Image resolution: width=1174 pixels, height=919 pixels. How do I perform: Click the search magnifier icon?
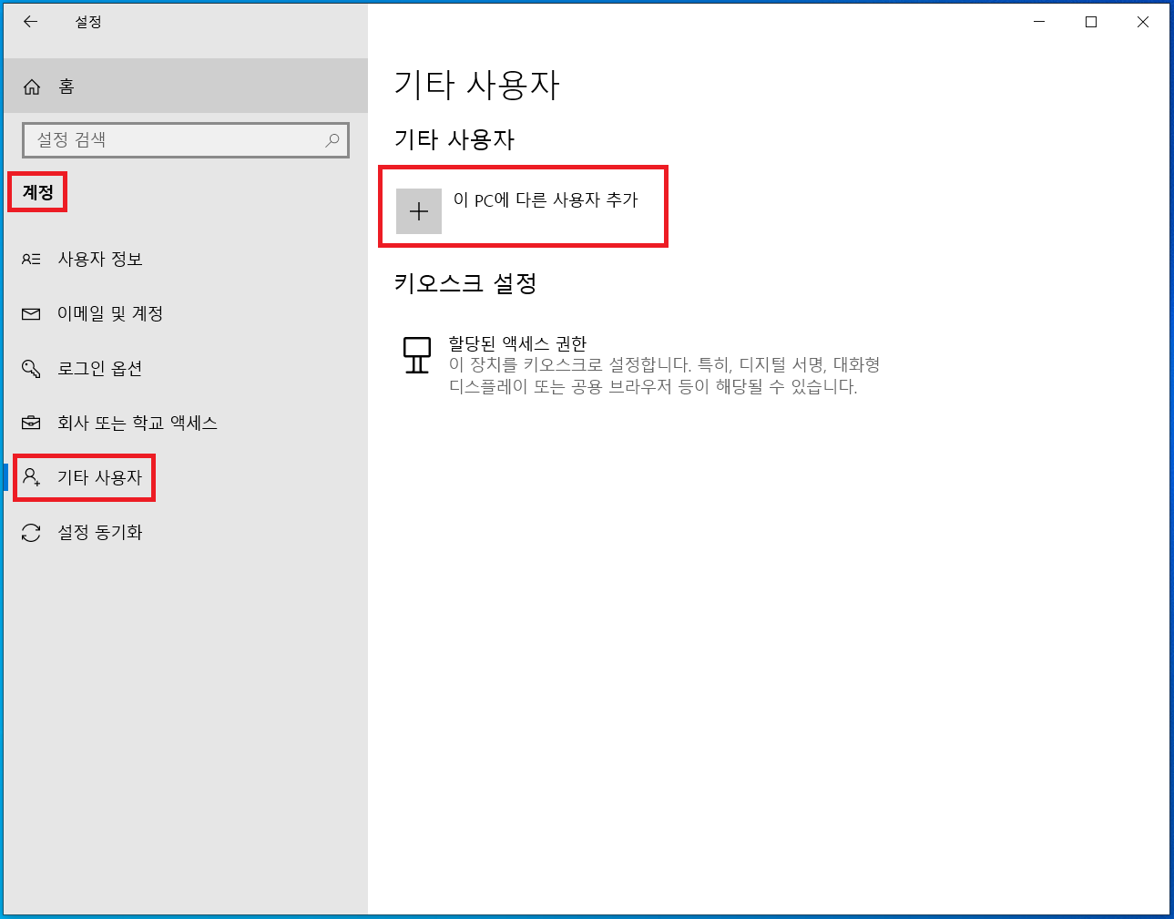(332, 140)
